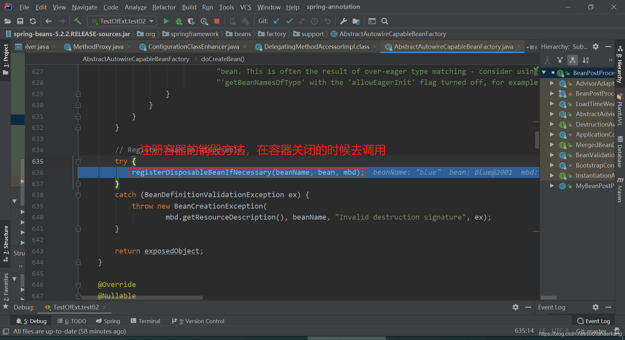Set breakpoint in gutter at line 638
Viewport: 625px width, 340px height.
click(61, 195)
